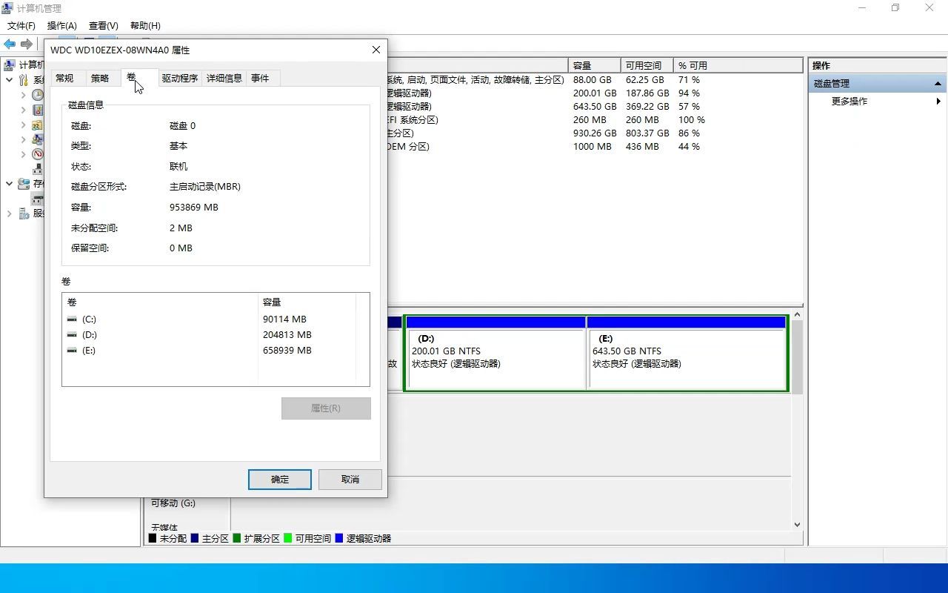Expand the Local Users and Groups node
The image size is (948, 593).
(23, 139)
